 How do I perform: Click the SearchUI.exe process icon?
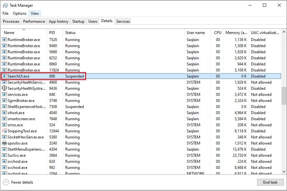(x=4, y=76)
